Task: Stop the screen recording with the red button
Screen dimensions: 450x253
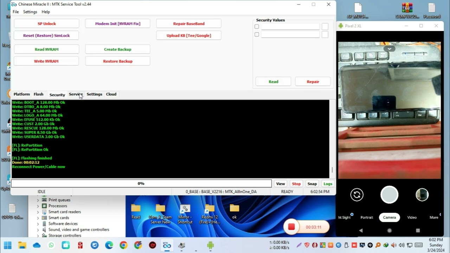Action: click(291, 227)
